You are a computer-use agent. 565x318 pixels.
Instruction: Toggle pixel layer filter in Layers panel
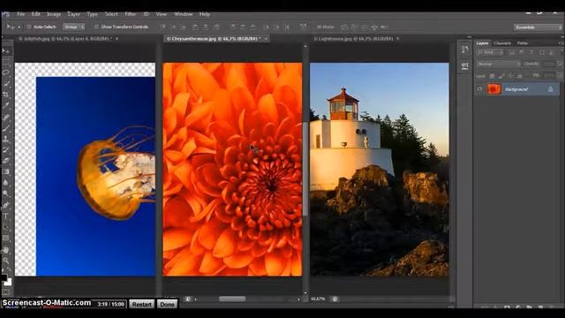512,53
